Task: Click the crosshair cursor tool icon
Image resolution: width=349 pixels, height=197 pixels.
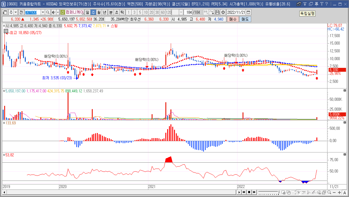Action: pos(299,192)
